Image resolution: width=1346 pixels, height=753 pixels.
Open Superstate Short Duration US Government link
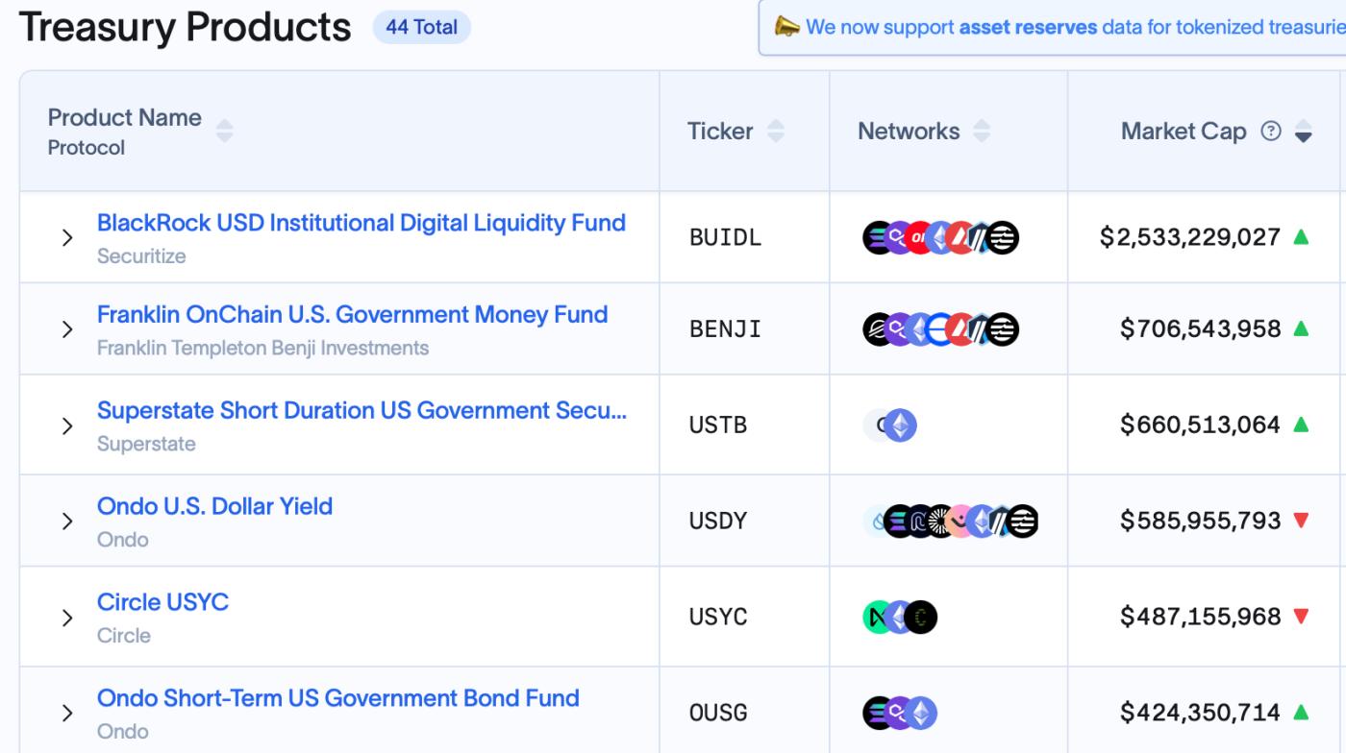coord(361,410)
